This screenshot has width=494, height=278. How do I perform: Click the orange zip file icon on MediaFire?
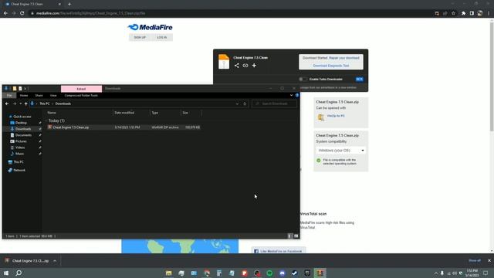(224, 62)
